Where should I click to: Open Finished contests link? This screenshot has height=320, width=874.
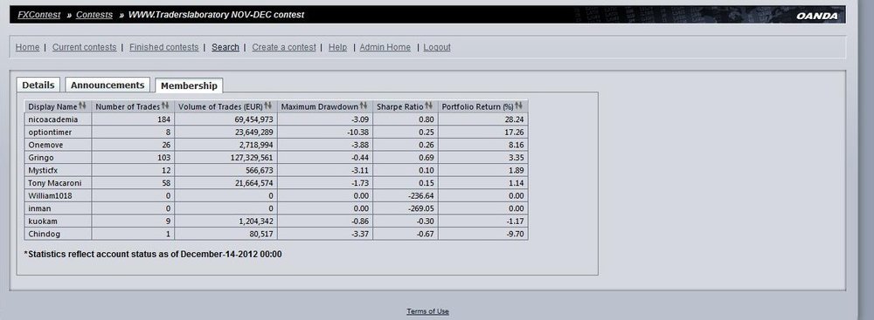164,47
